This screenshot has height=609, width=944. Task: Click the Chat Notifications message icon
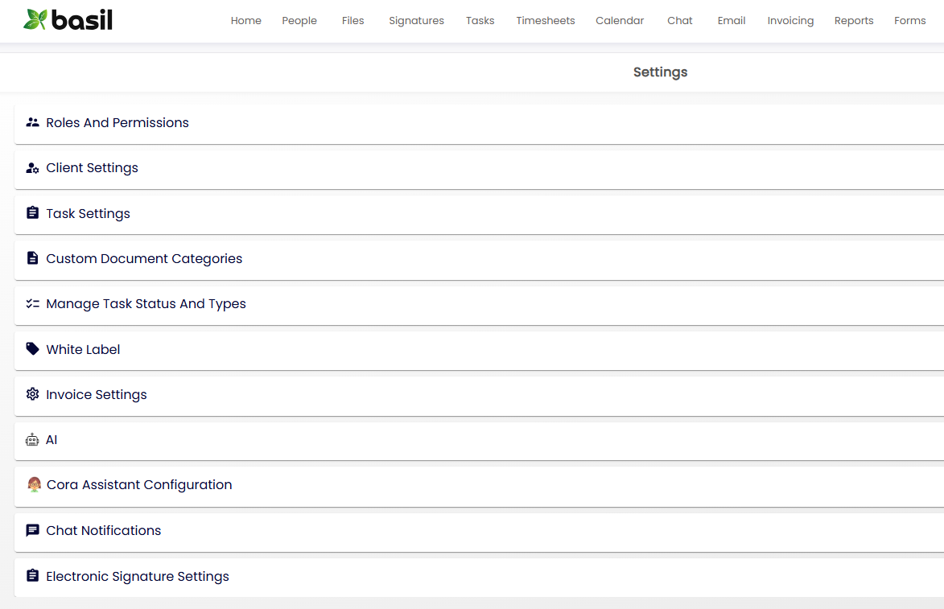[32, 530]
